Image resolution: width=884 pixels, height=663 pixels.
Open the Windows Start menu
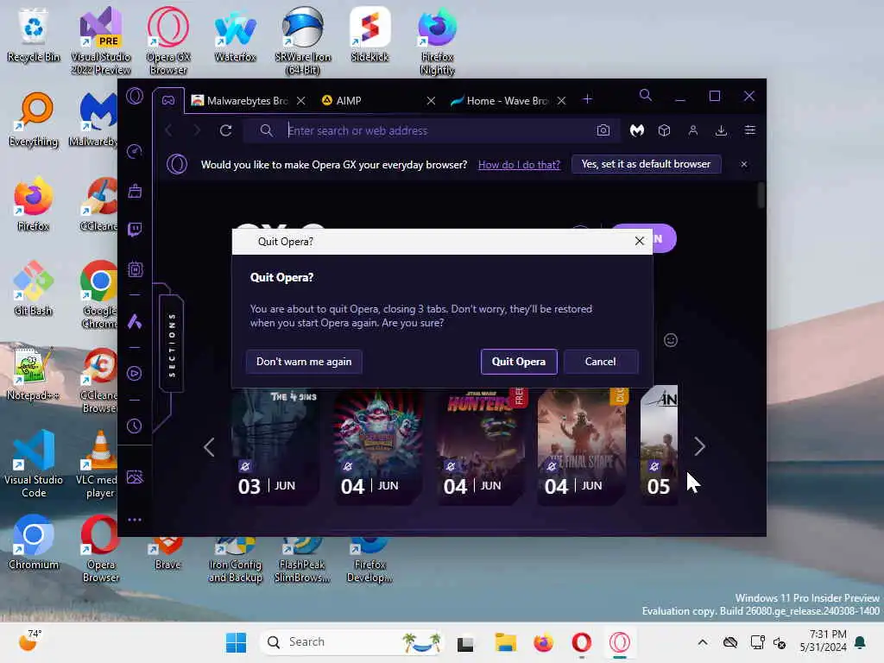(236, 642)
